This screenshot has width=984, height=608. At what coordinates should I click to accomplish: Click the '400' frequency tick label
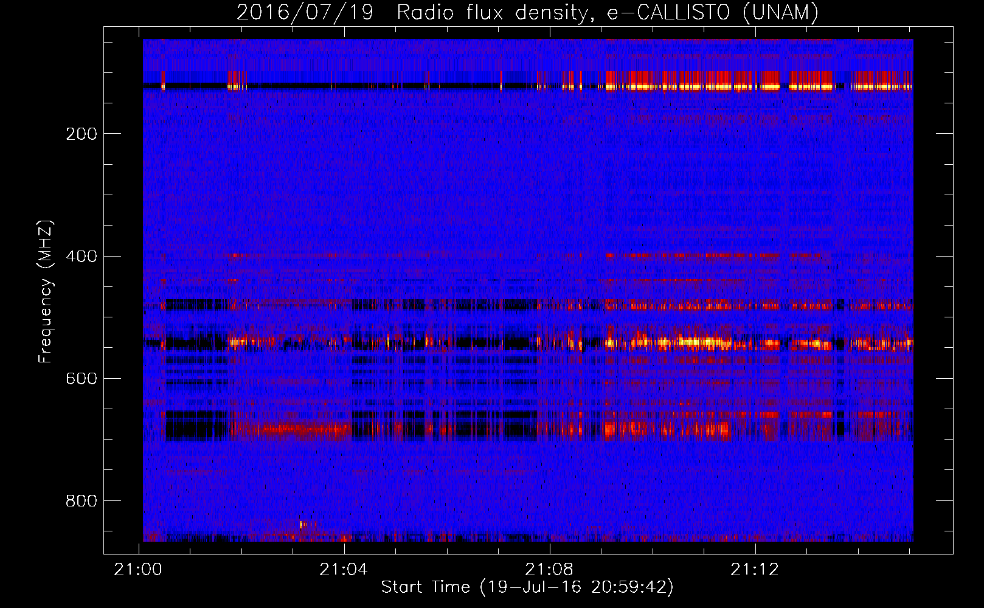(x=81, y=256)
